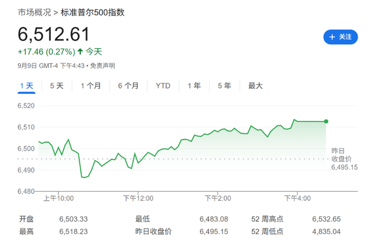373x246 pixels.
Task: View the 最大 full history tab
Action: click(x=255, y=86)
